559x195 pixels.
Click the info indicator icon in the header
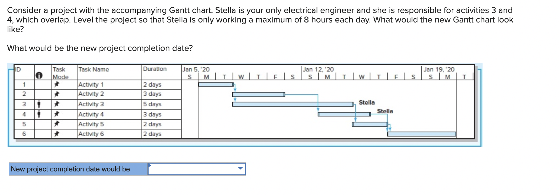pos(40,75)
